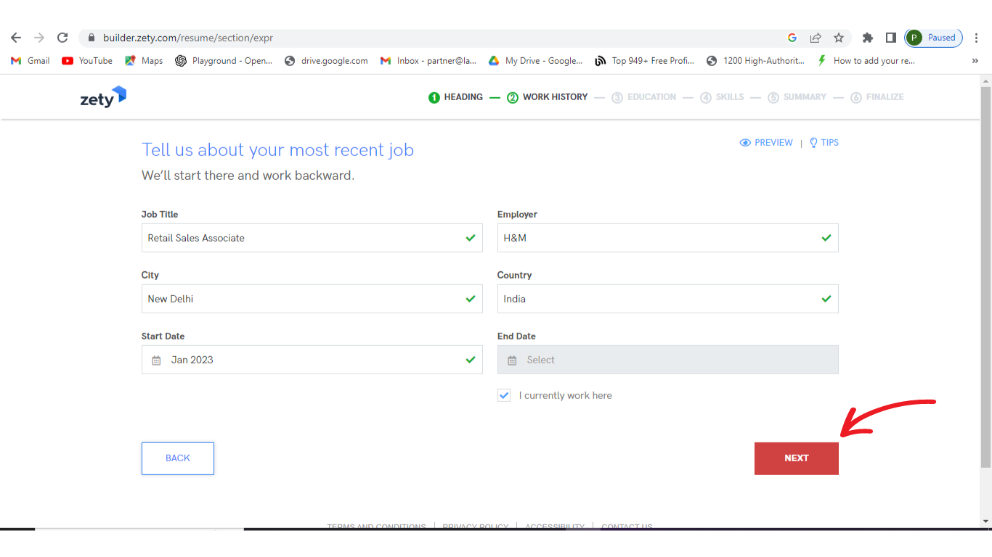Open the TIPS link
Screen dimensions: 992x557
click(824, 143)
